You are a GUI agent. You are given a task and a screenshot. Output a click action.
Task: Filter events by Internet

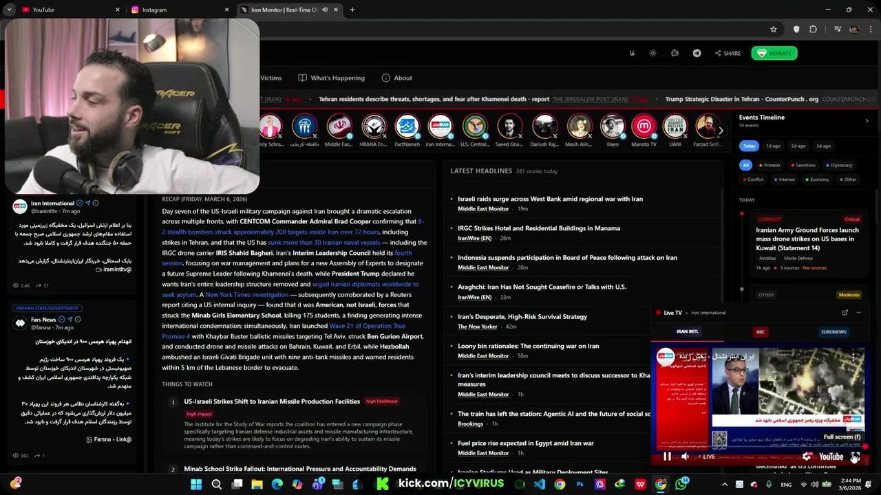[x=784, y=179]
